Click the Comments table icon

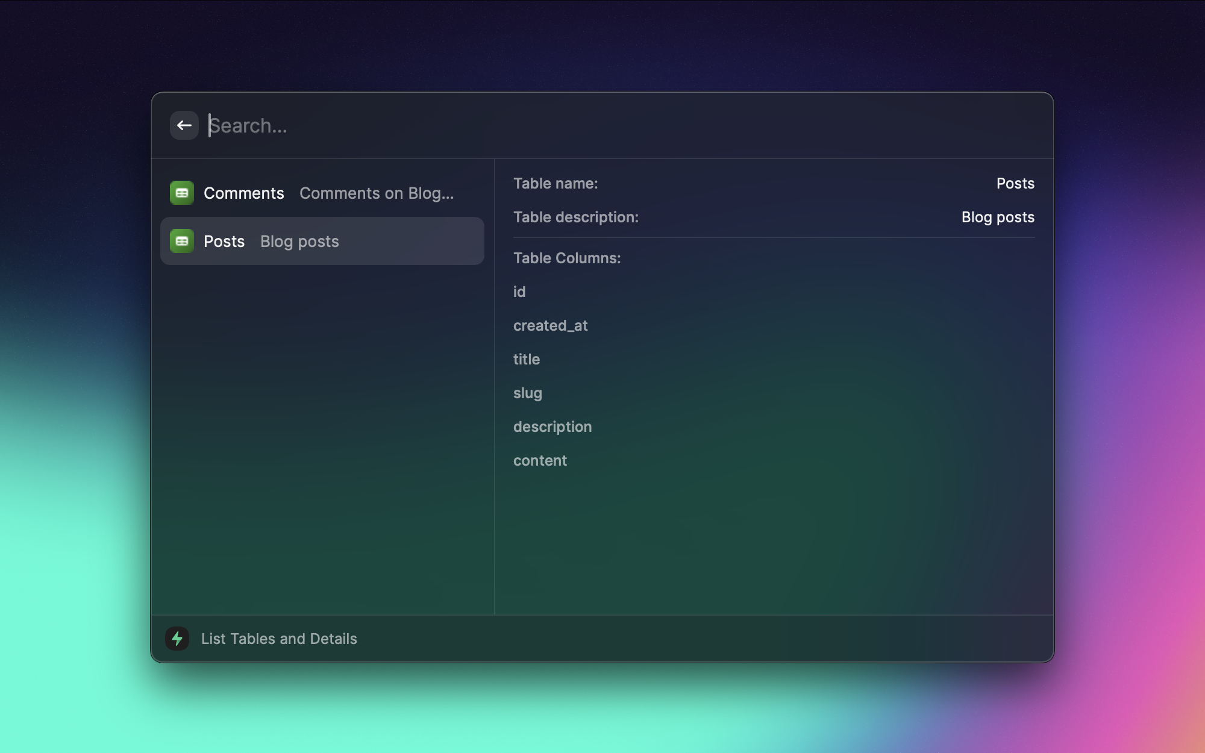[182, 193]
